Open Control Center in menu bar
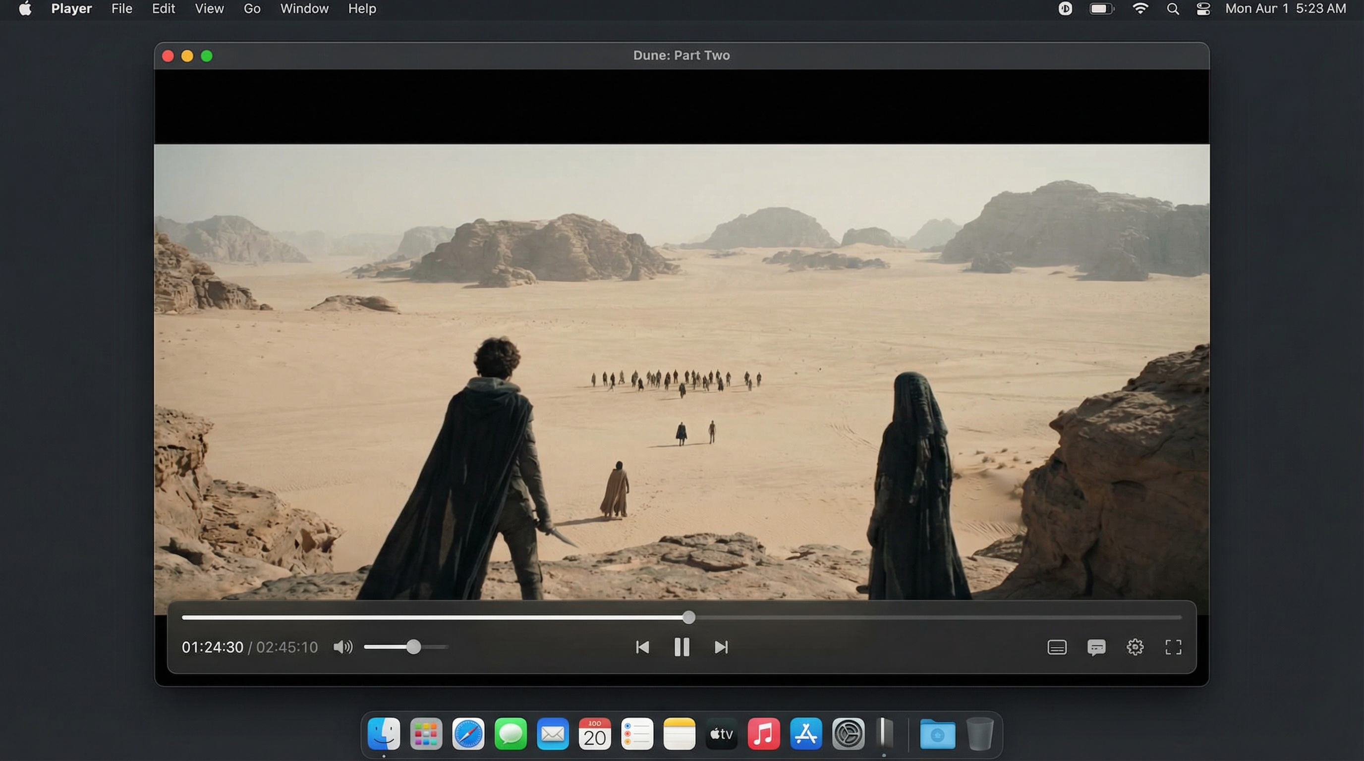The height and width of the screenshot is (761, 1364). pyautogui.click(x=1203, y=9)
